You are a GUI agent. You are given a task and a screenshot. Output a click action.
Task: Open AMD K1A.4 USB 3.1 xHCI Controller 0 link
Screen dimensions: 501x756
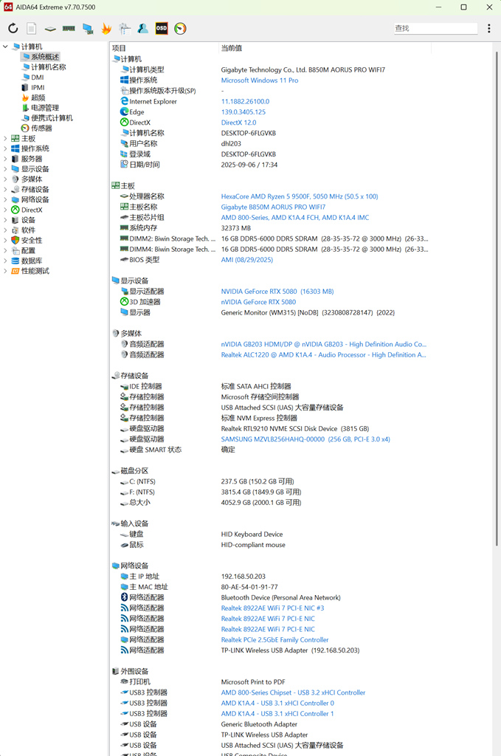(277, 704)
